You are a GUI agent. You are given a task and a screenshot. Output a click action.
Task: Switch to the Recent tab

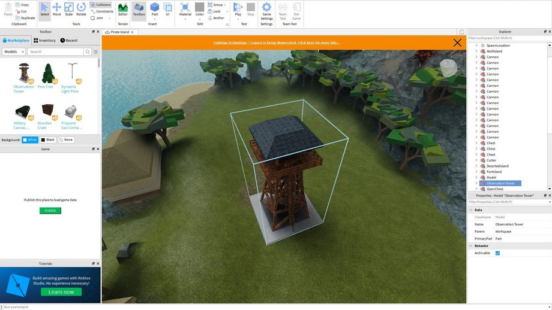tap(69, 40)
